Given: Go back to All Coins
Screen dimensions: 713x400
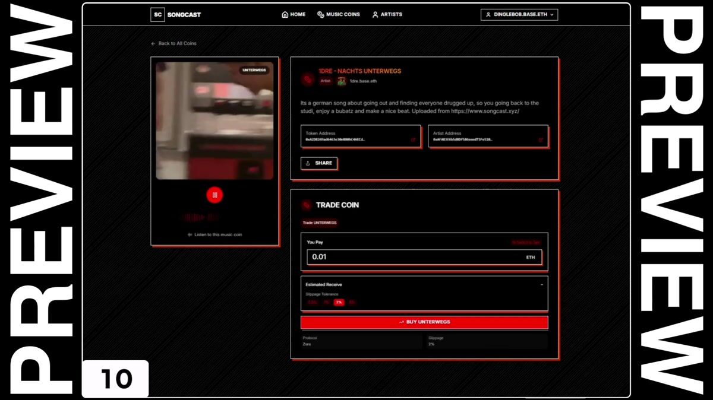Looking at the screenshot, I should (x=173, y=43).
